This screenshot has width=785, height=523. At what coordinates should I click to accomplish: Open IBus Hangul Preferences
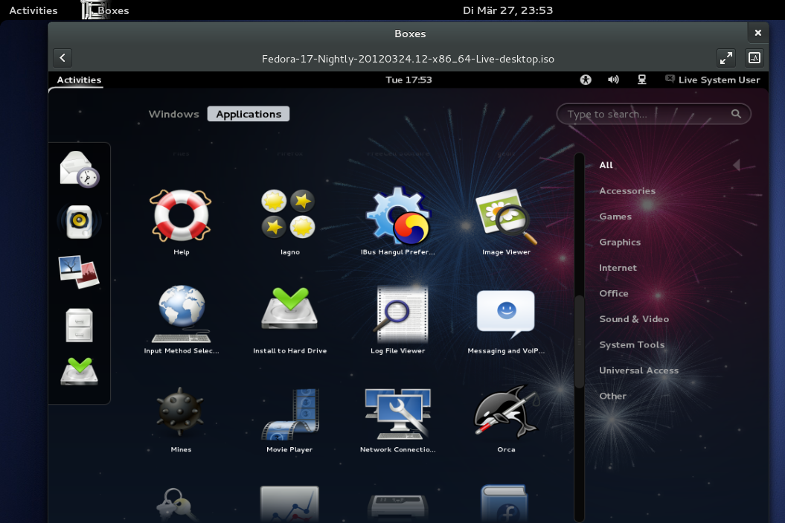pyautogui.click(x=398, y=222)
